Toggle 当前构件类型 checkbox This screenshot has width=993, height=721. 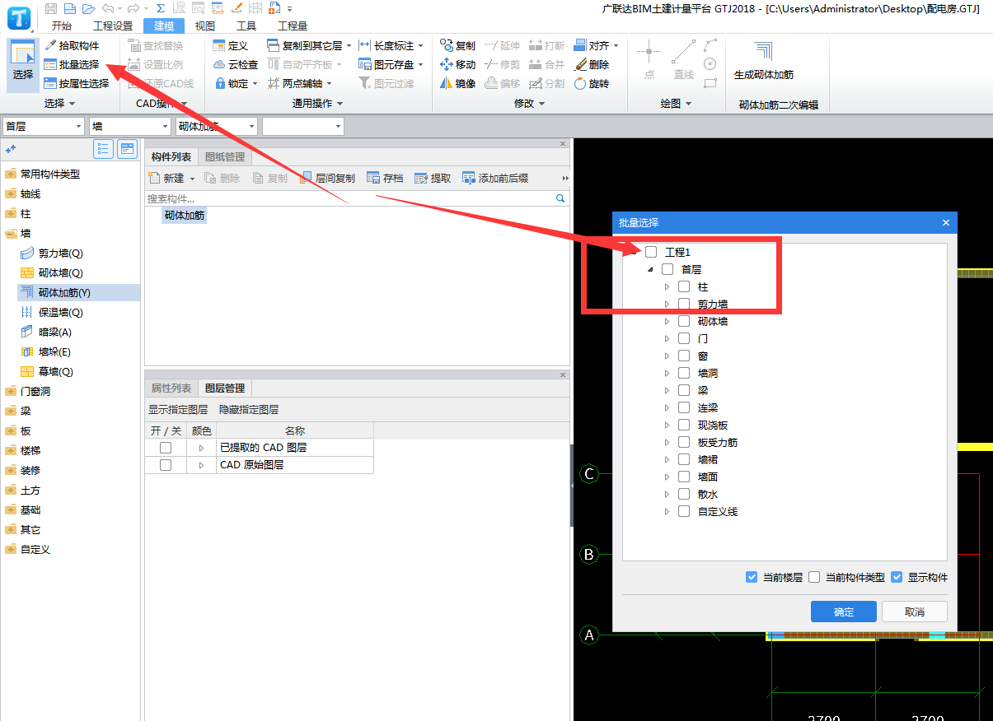(814, 577)
